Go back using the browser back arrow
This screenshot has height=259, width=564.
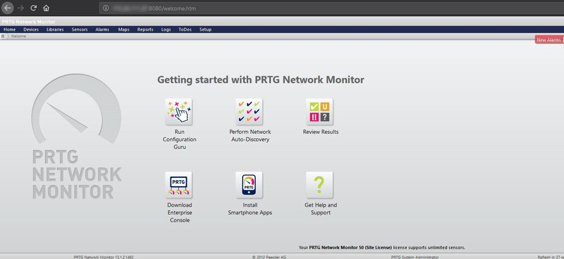[7, 8]
